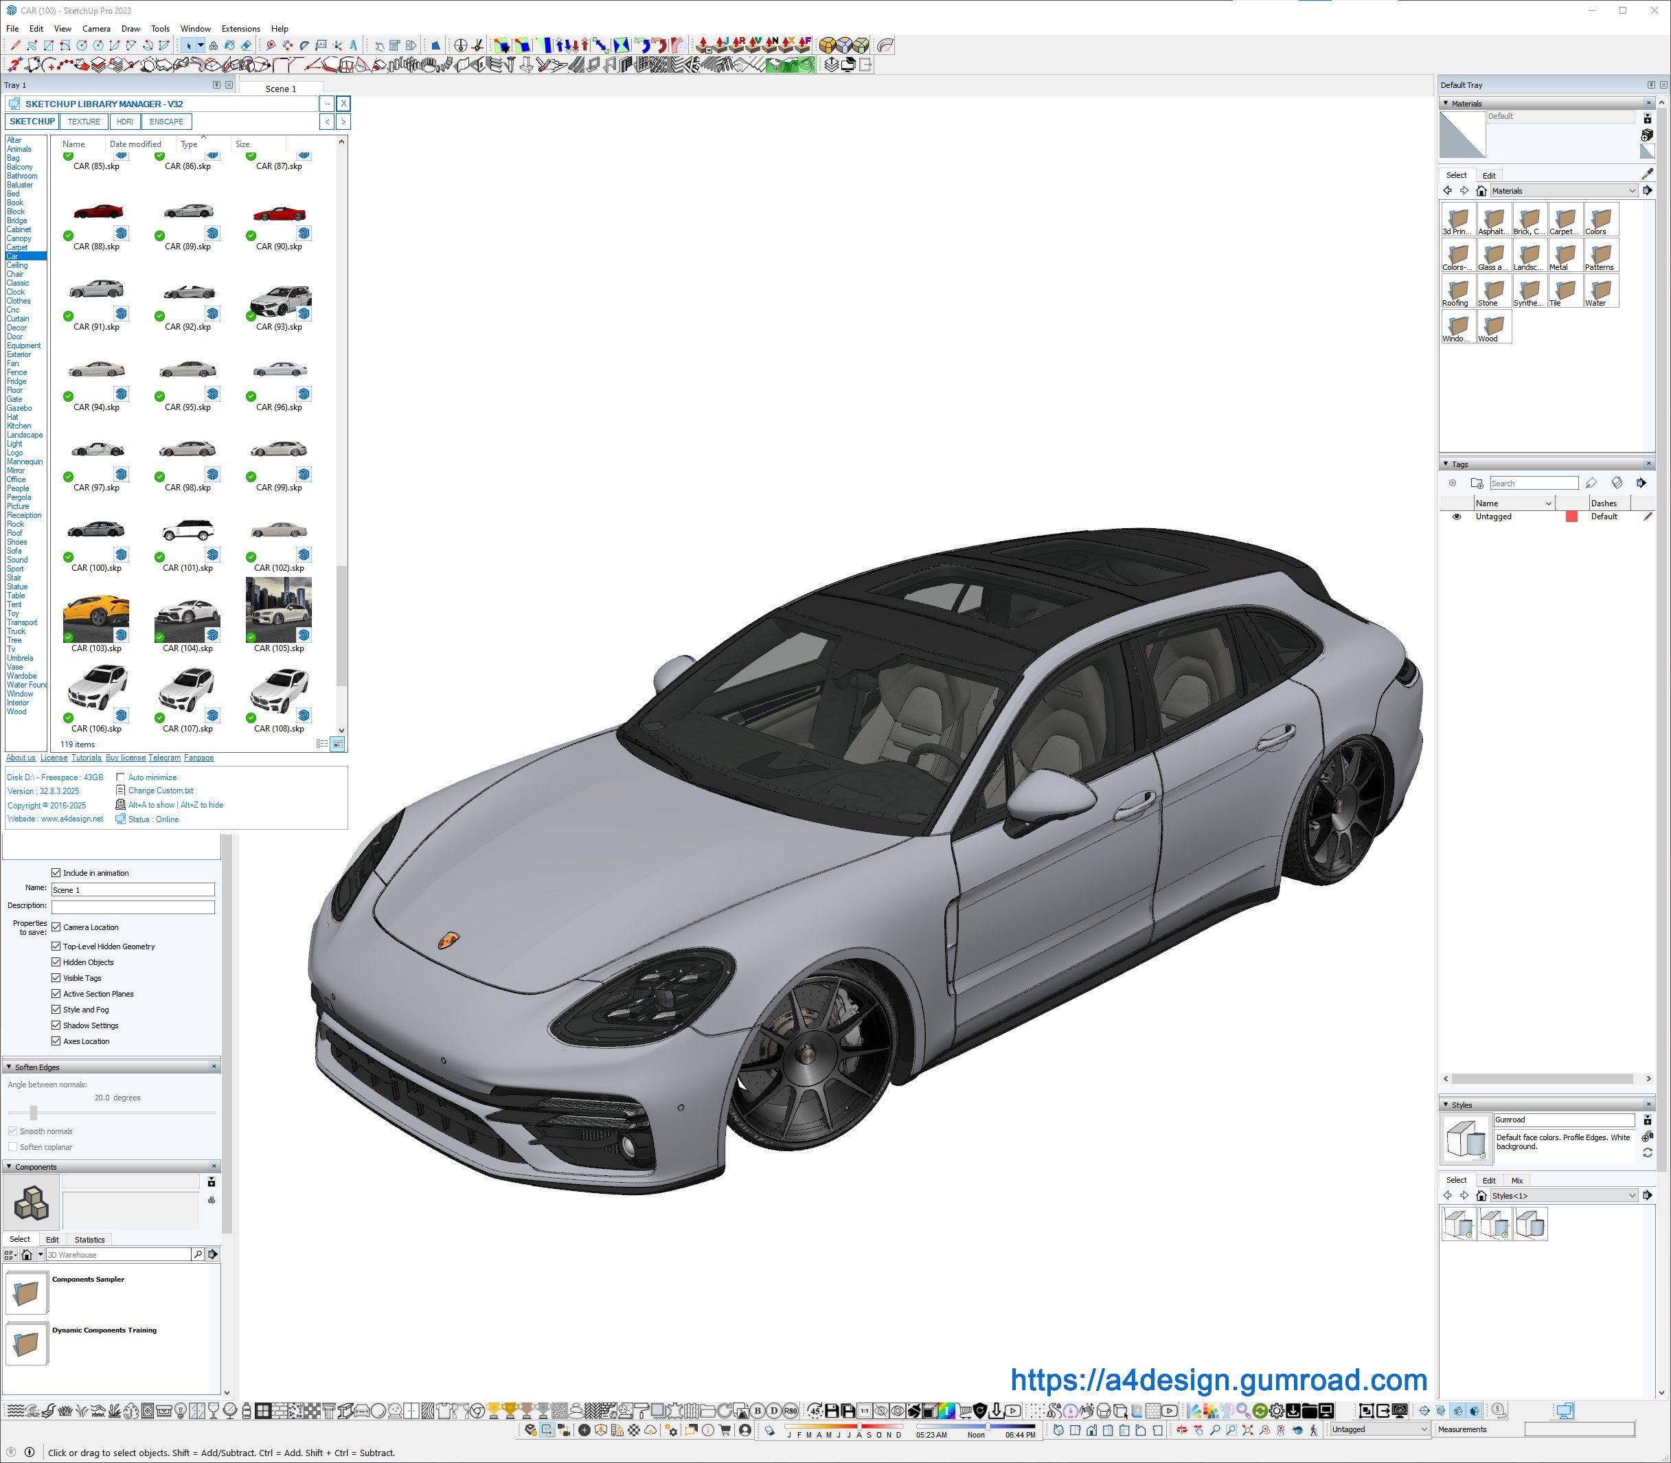Select the Eraser tool in toolbar
The width and height of the screenshot is (1671, 1463).
247,46
